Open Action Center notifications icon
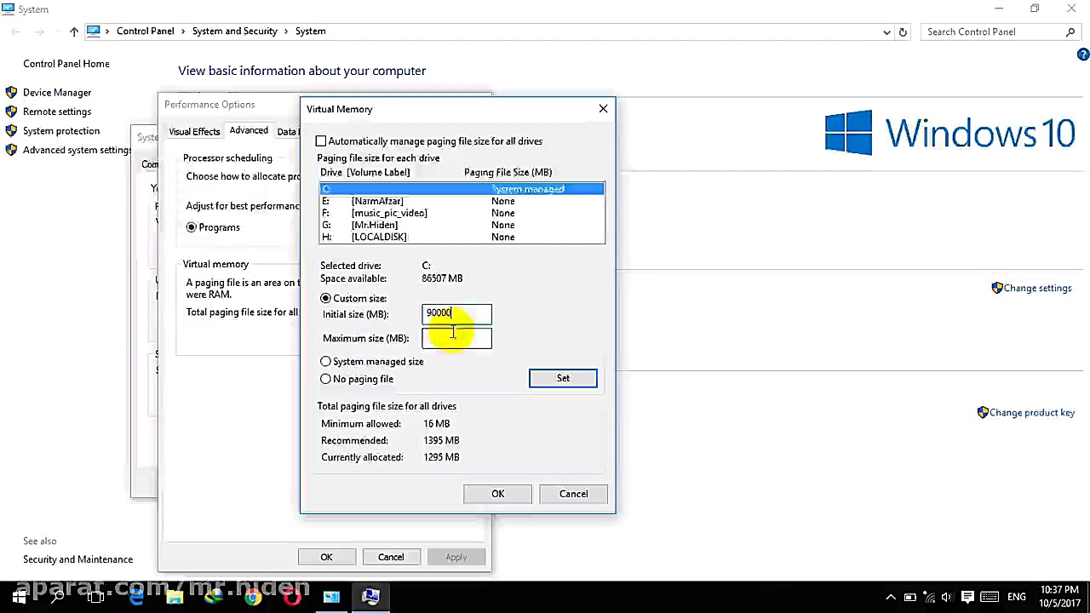 [x=969, y=597]
